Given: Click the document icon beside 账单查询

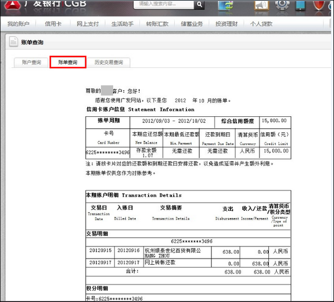Looking at the screenshot, I should click(12, 42).
